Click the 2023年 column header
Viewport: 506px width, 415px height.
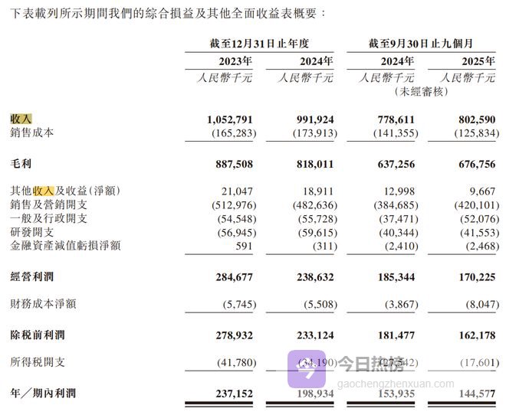235,60
